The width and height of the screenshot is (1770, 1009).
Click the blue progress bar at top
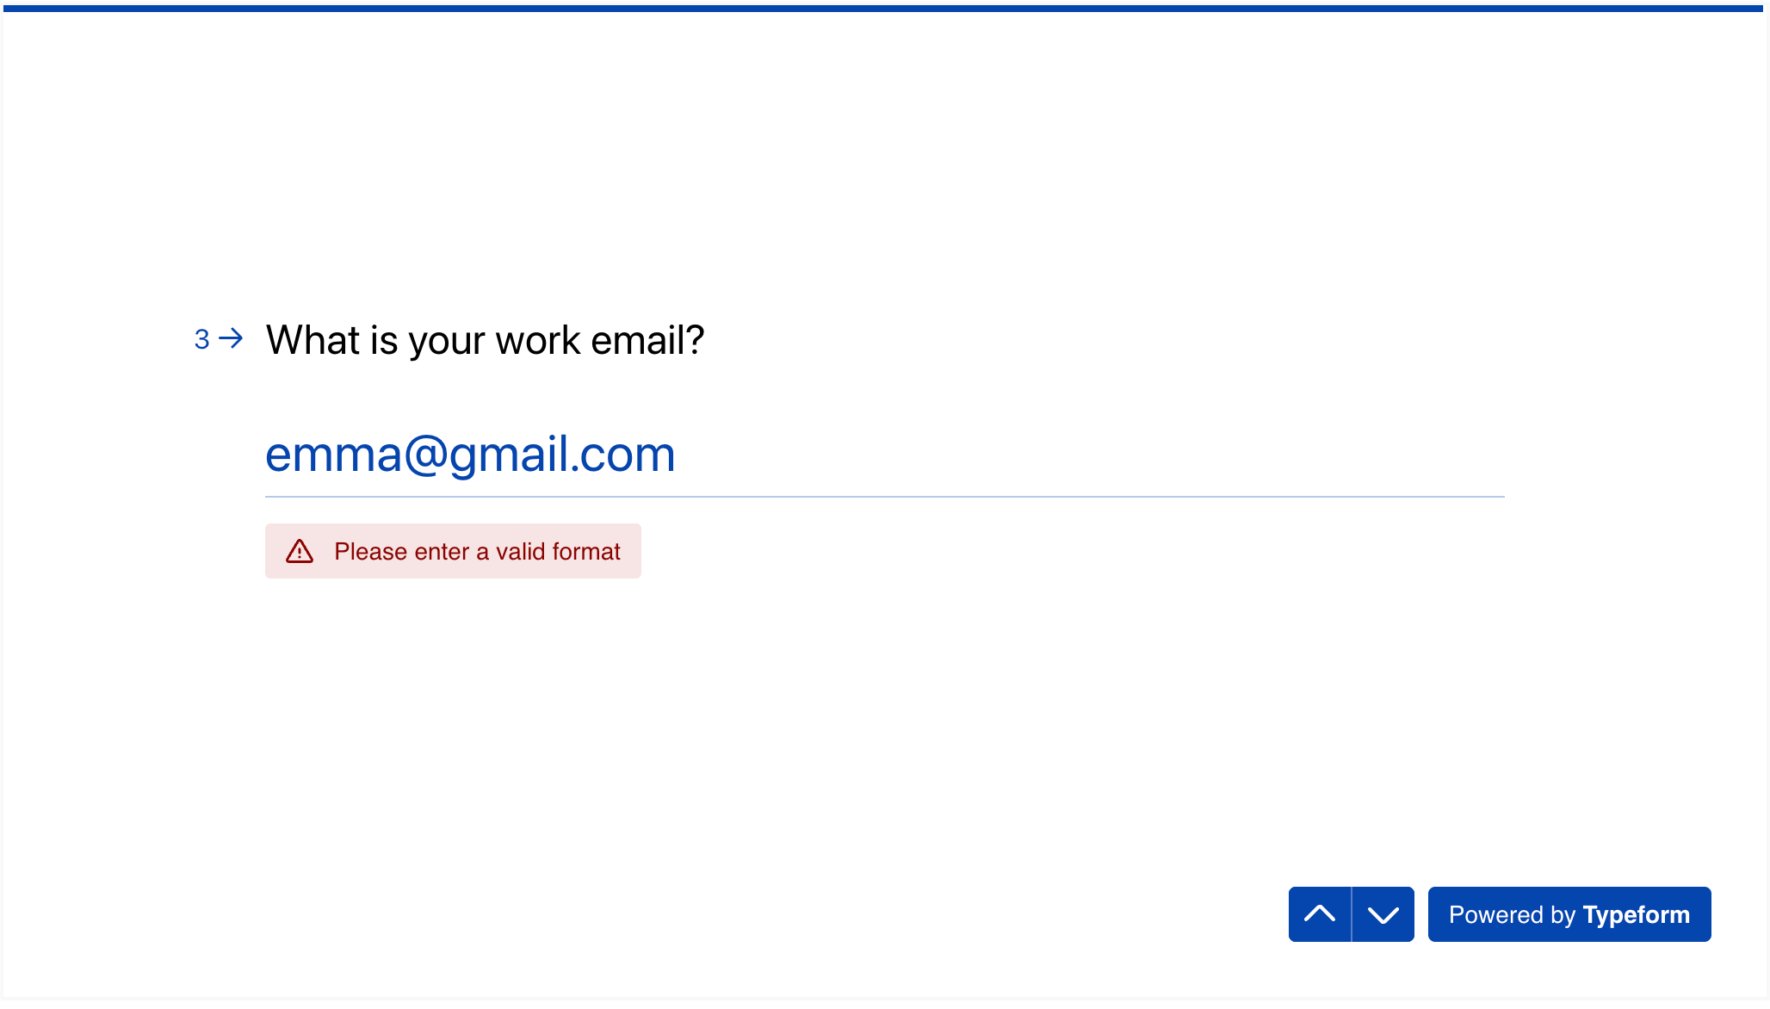(883, 9)
